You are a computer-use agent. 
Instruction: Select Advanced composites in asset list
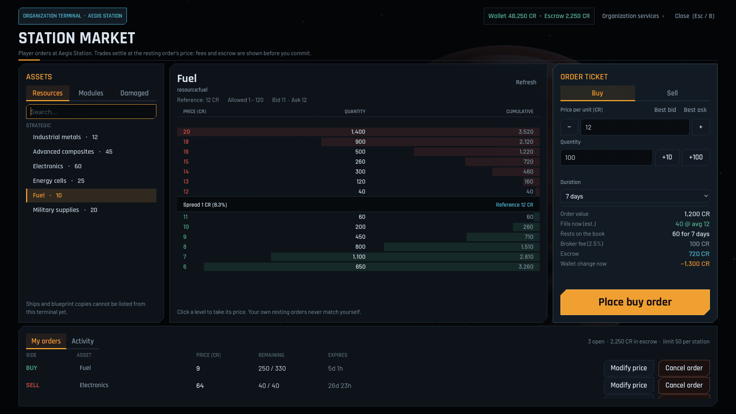coord(91,152)
